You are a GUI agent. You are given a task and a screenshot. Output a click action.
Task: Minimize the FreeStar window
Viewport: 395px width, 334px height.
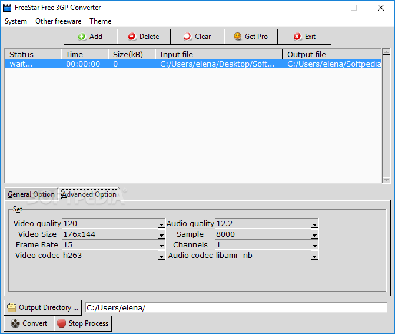[327, 8]
